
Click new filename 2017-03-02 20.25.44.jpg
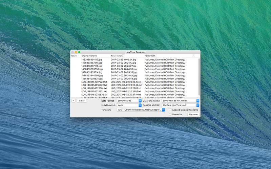click(x=124, y=75)
